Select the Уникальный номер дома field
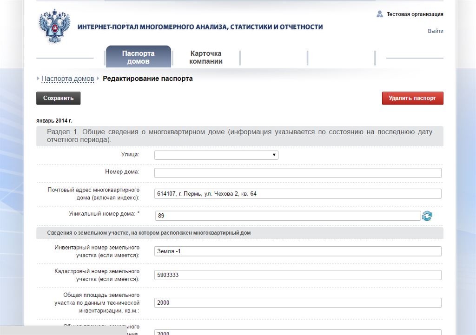 287,216
